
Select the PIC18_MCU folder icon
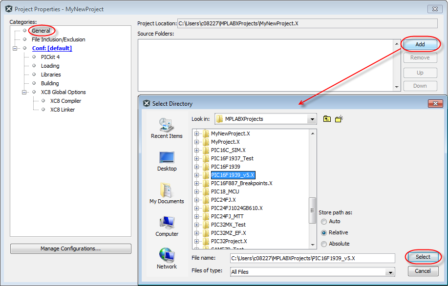coord(206,191)
